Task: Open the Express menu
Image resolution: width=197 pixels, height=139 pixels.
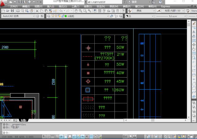Action: [x=166, y=6]
